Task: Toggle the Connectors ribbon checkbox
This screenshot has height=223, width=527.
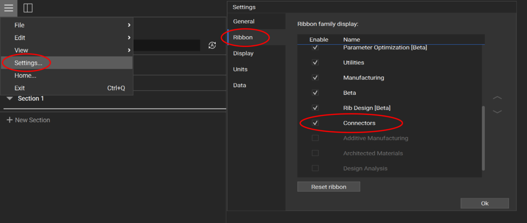Action: point(315,123)
